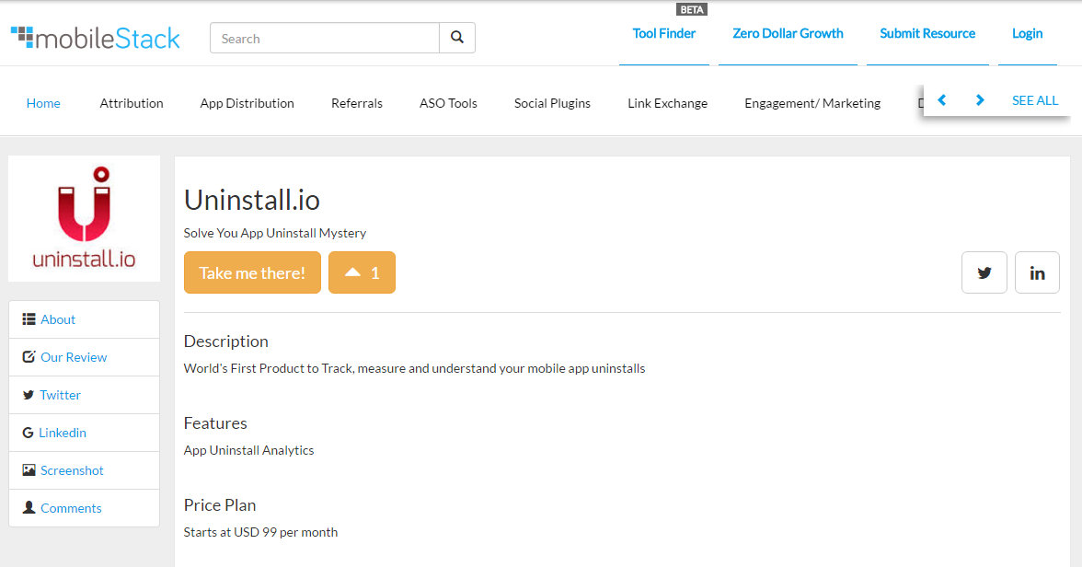The height and width of the screenshot is (567, 1082).
Task: Open the Twitter sidebar link
Action: (60, 395)
